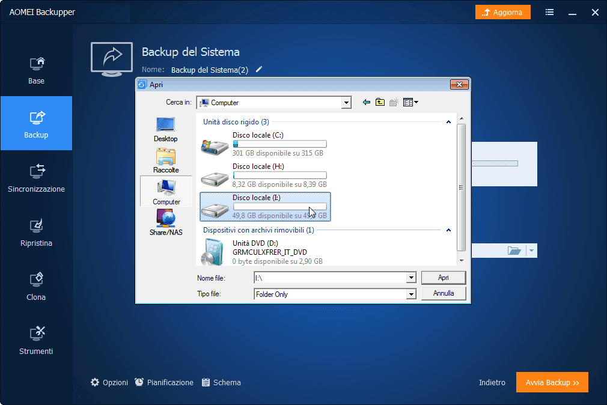
Task: Open Pianificazione schedule settings
Action: [164, 383]
